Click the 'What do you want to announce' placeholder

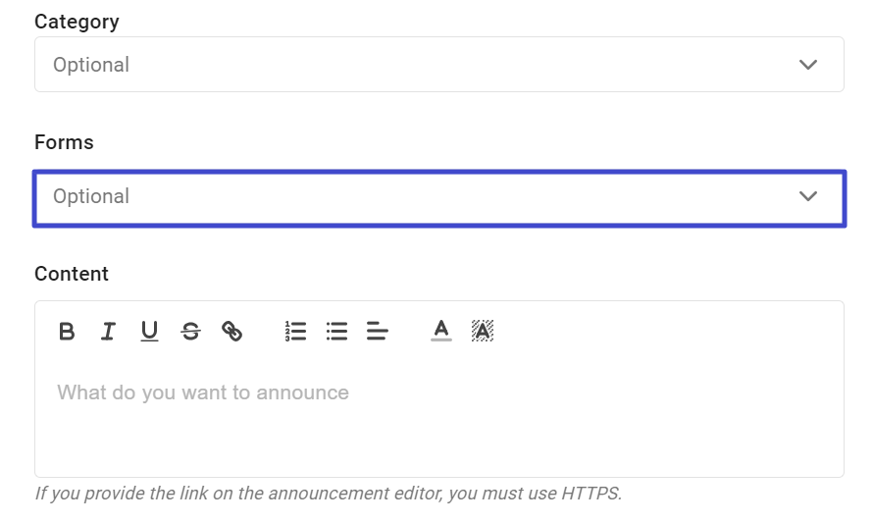[203, 392]
